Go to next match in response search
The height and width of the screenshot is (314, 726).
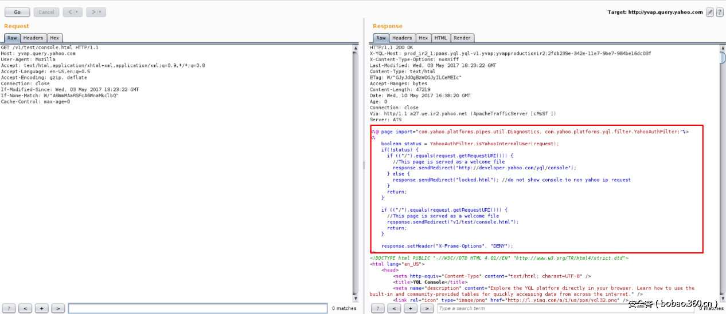pos(427,308)
